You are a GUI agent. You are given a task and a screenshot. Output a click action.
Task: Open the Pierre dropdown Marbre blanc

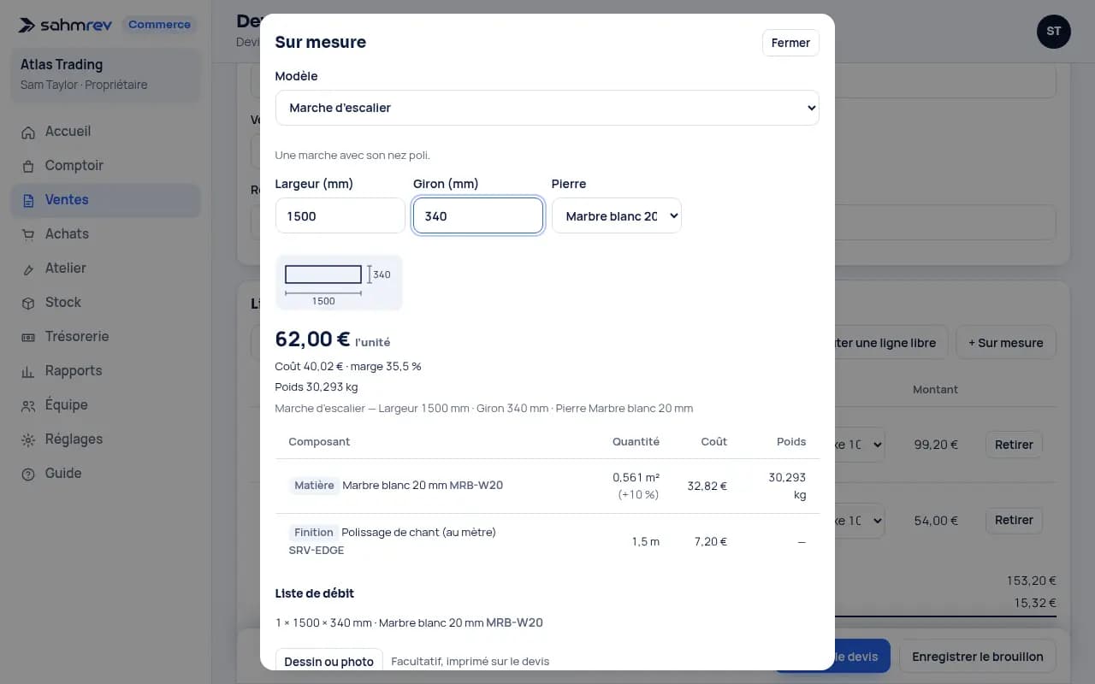[x=616, y=215]
